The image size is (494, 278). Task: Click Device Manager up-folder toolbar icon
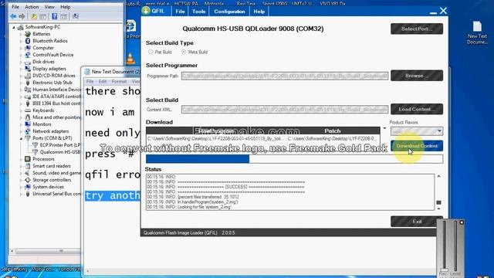[34, 16]
